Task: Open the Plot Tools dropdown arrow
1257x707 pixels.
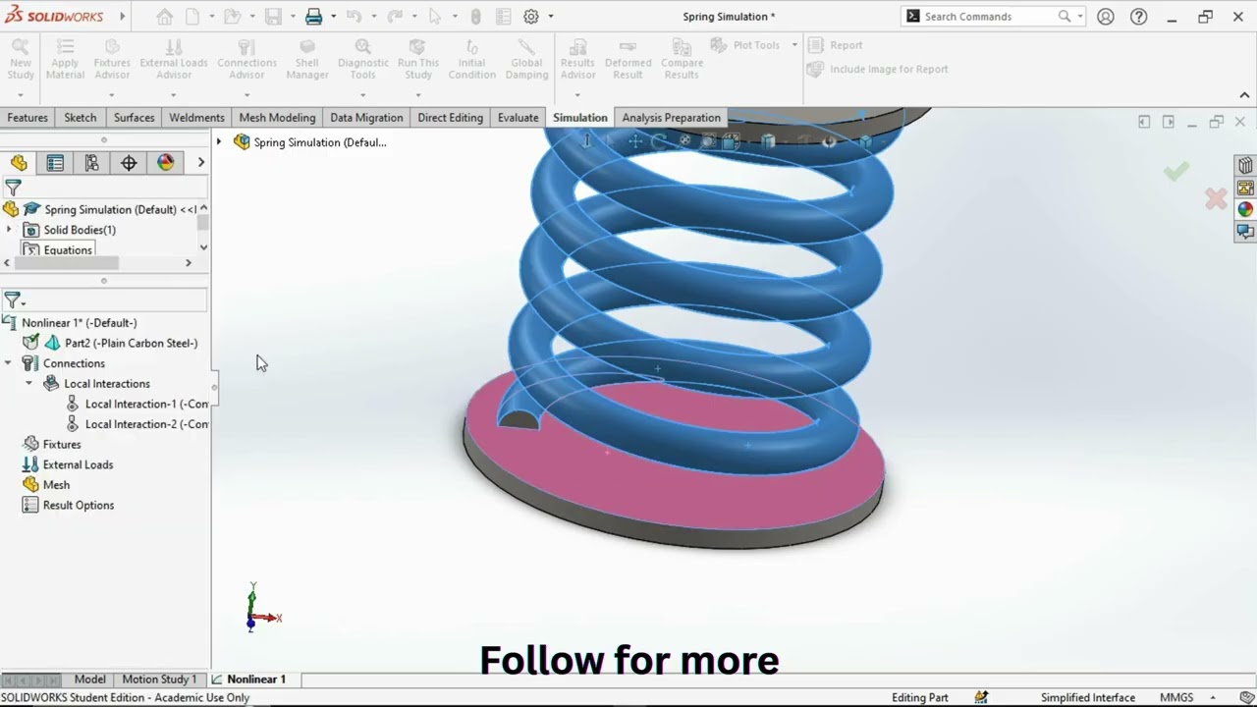Action: click(x=794, y=45)
